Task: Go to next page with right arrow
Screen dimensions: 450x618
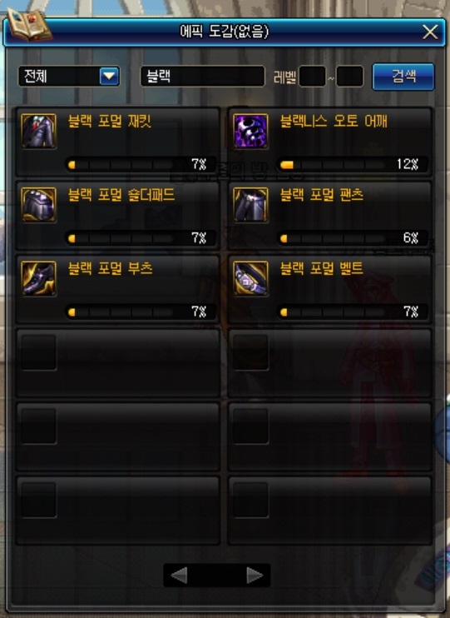Action: (255, 576)
